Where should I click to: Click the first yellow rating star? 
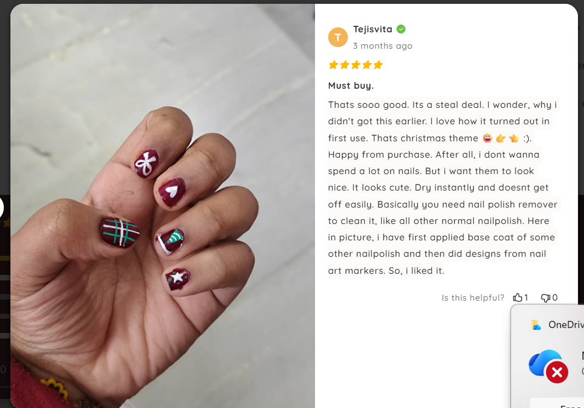333,65
